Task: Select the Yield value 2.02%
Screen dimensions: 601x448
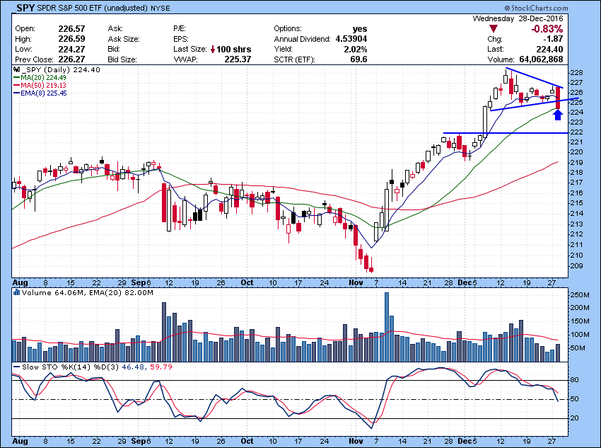Action: [356, 50]
